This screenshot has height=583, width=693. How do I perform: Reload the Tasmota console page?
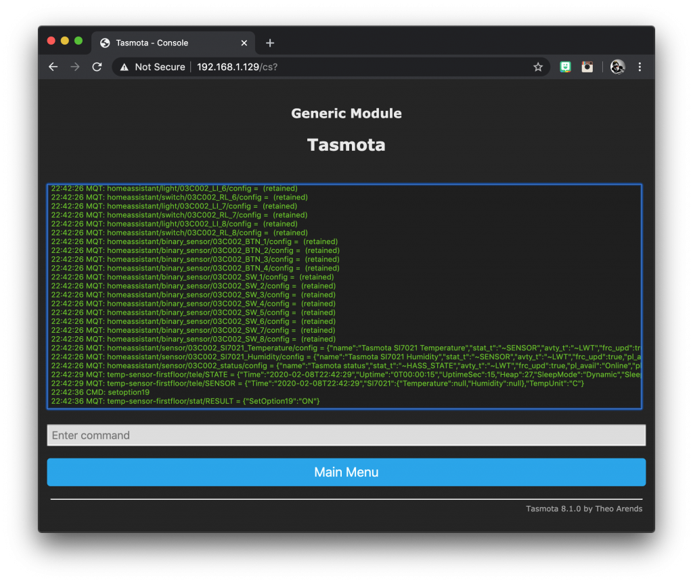pyautogui.click(x=97, y=67)
